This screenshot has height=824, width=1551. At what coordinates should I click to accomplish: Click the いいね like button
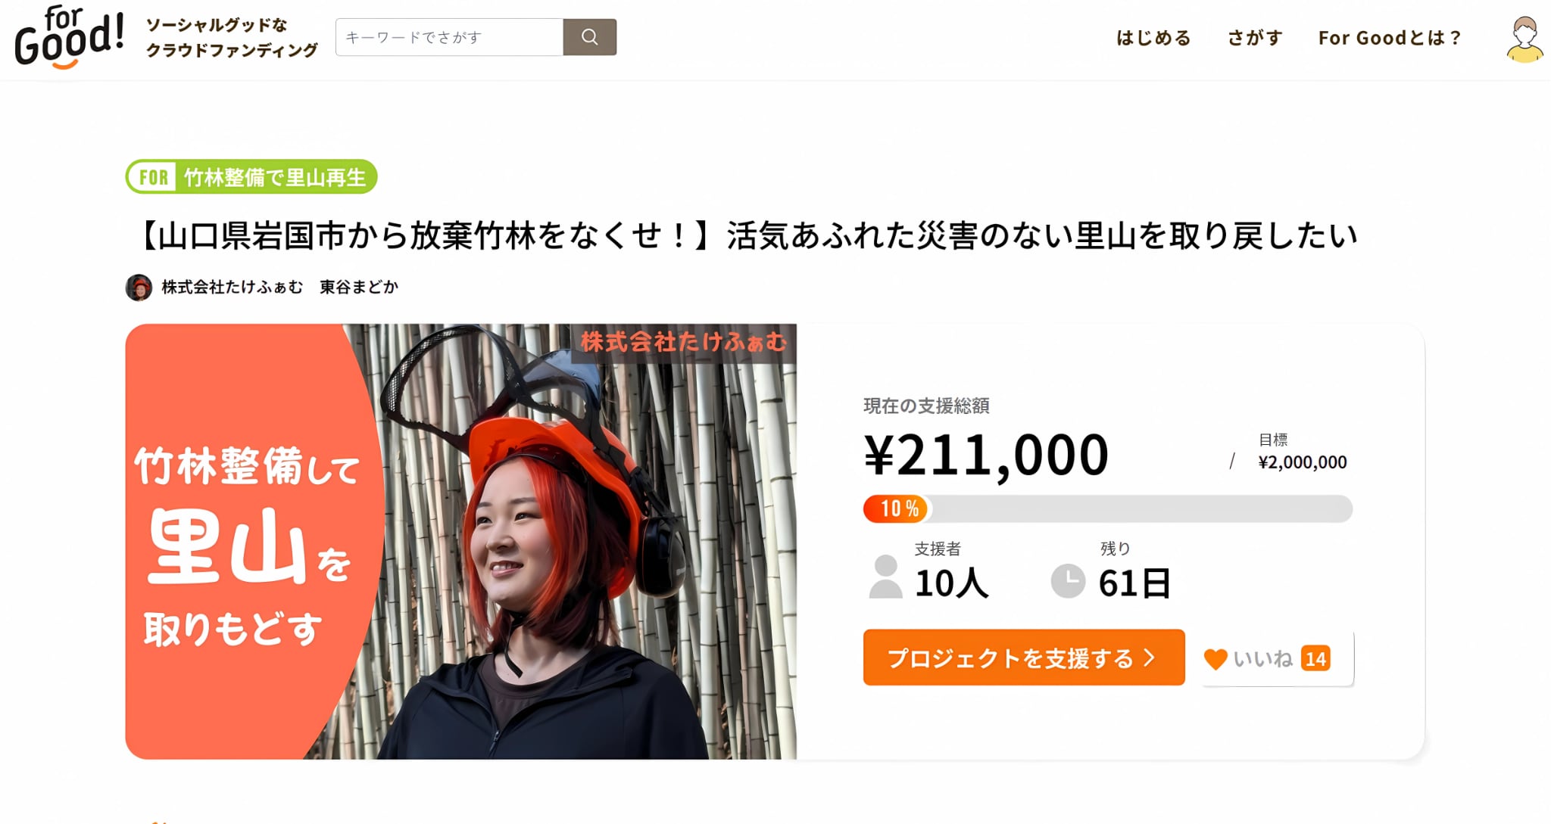pyautogui.click(x=1276, y=658)
